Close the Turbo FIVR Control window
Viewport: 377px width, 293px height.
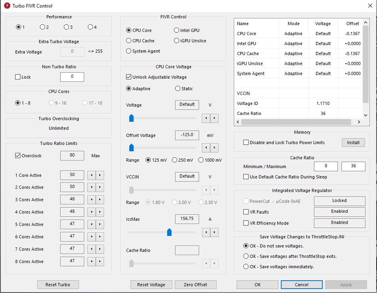point(370,6)
